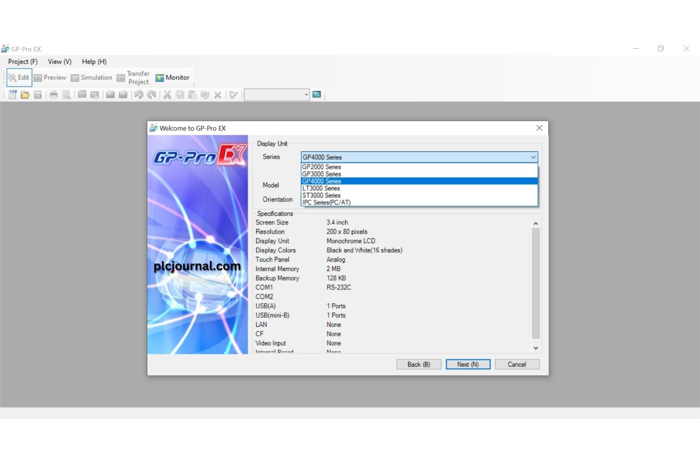Click the Touch Panel Analog value
This screenshot has height=461, width=700.
[336, 260]
